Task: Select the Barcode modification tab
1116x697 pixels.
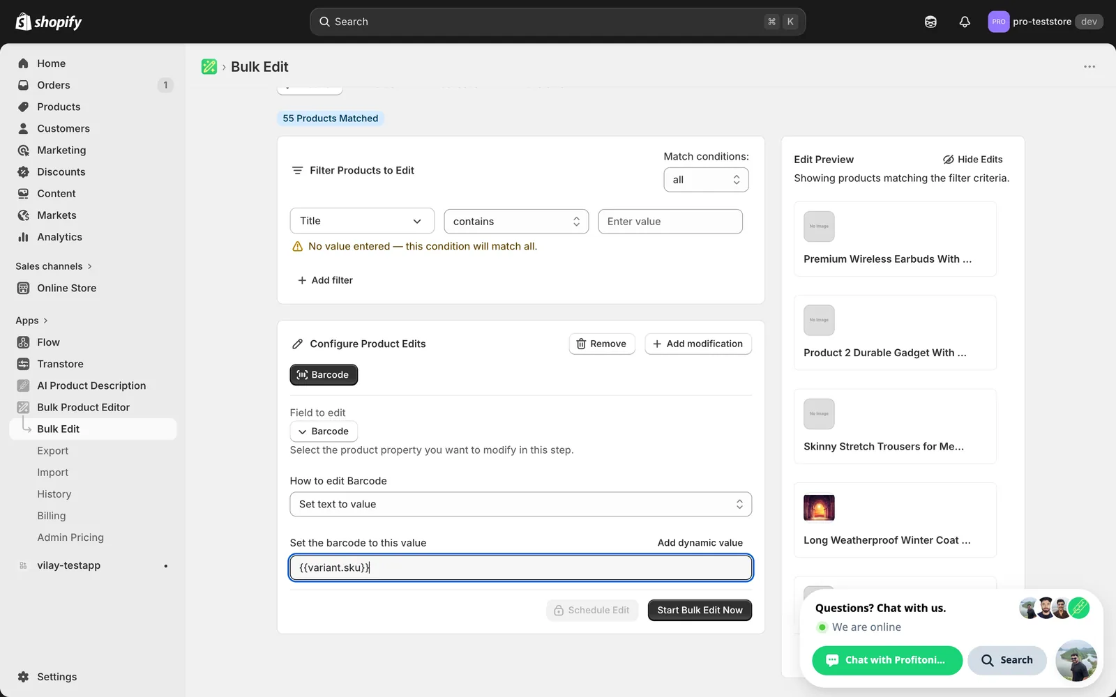Action: pos(324,375)
